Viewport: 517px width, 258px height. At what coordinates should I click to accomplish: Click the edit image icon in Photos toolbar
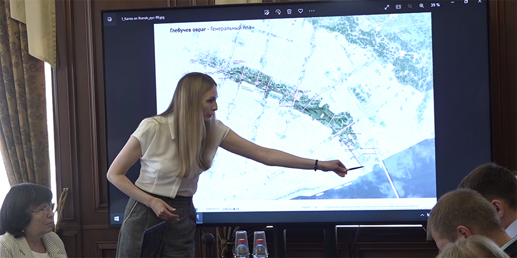point(267,11)
